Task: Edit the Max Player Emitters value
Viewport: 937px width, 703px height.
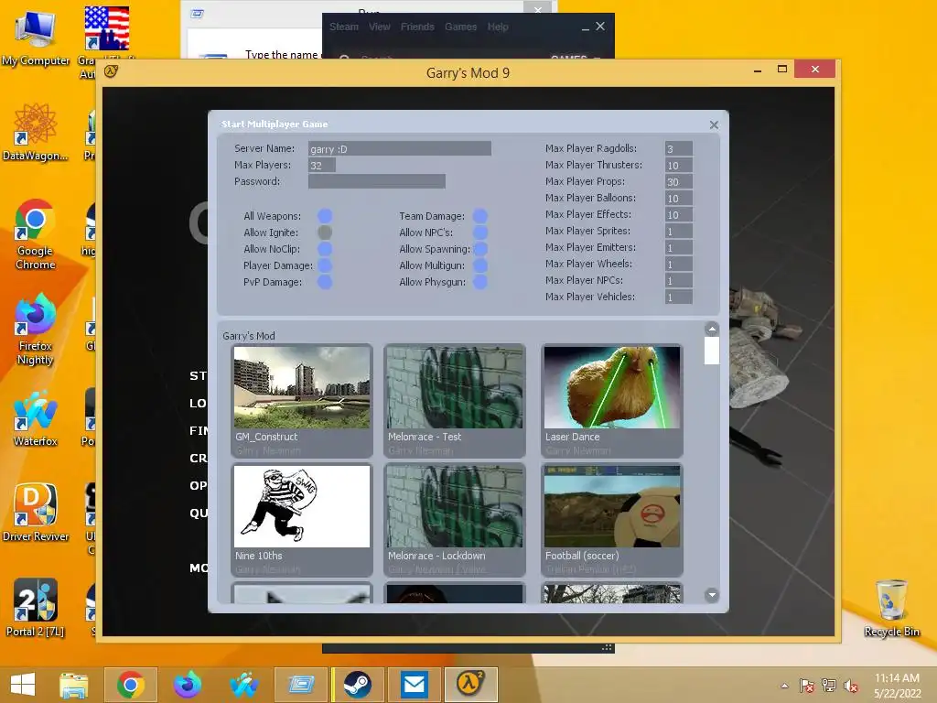Action: [x=678, y=247]
